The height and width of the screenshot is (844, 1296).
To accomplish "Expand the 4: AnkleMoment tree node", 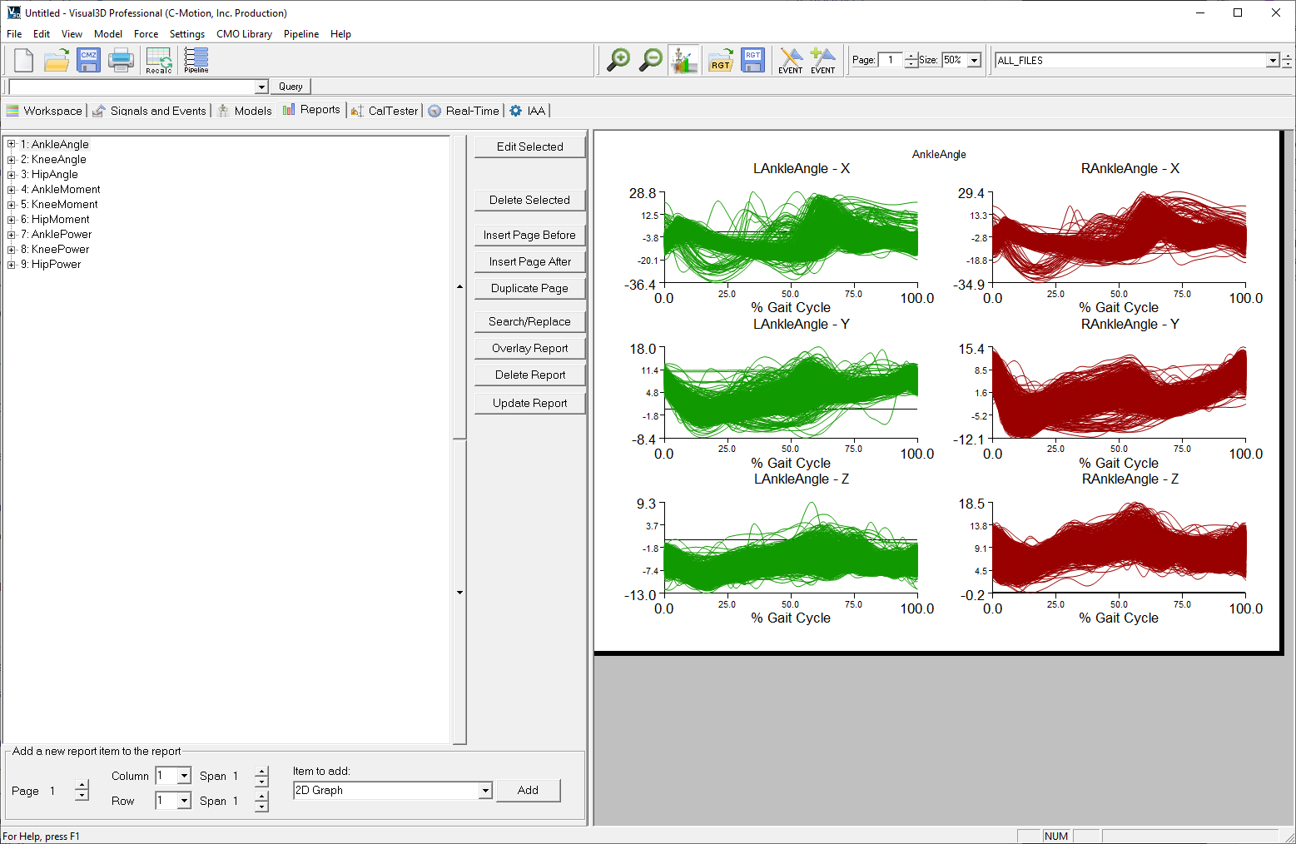I will tap(12, 189).
